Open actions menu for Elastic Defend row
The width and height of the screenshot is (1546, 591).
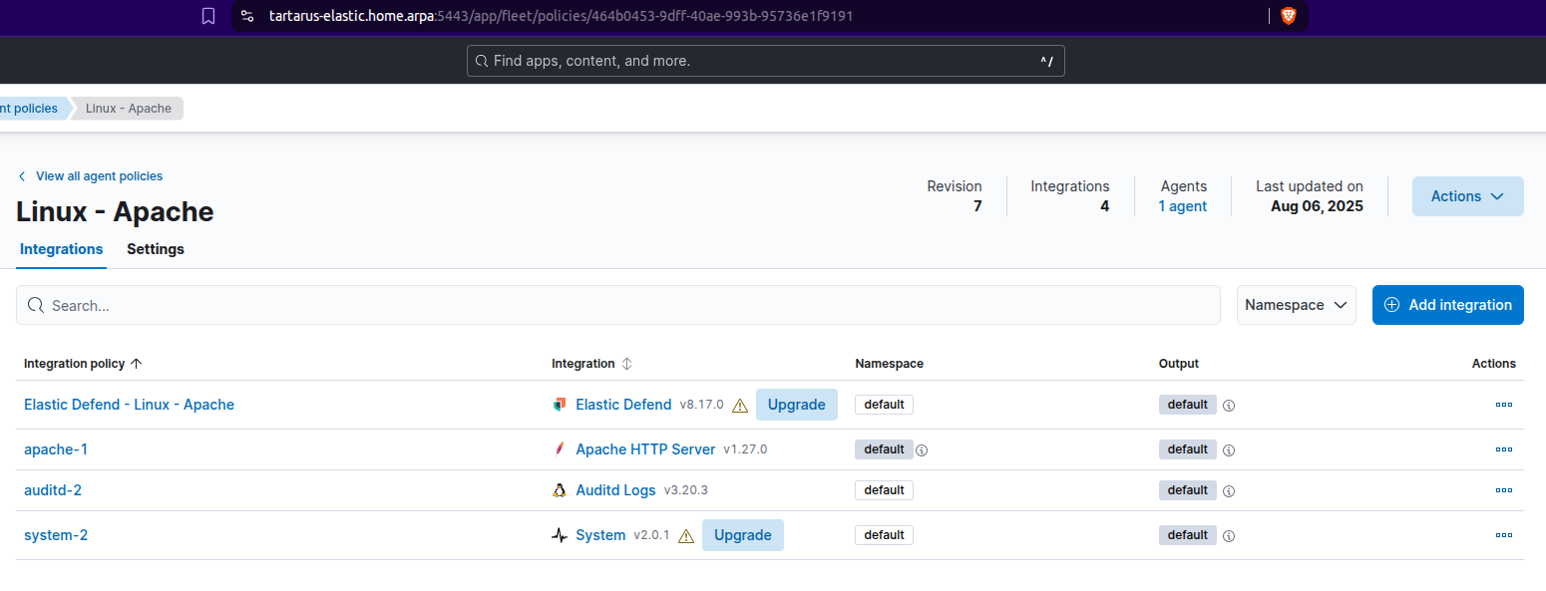(1504, 405)
